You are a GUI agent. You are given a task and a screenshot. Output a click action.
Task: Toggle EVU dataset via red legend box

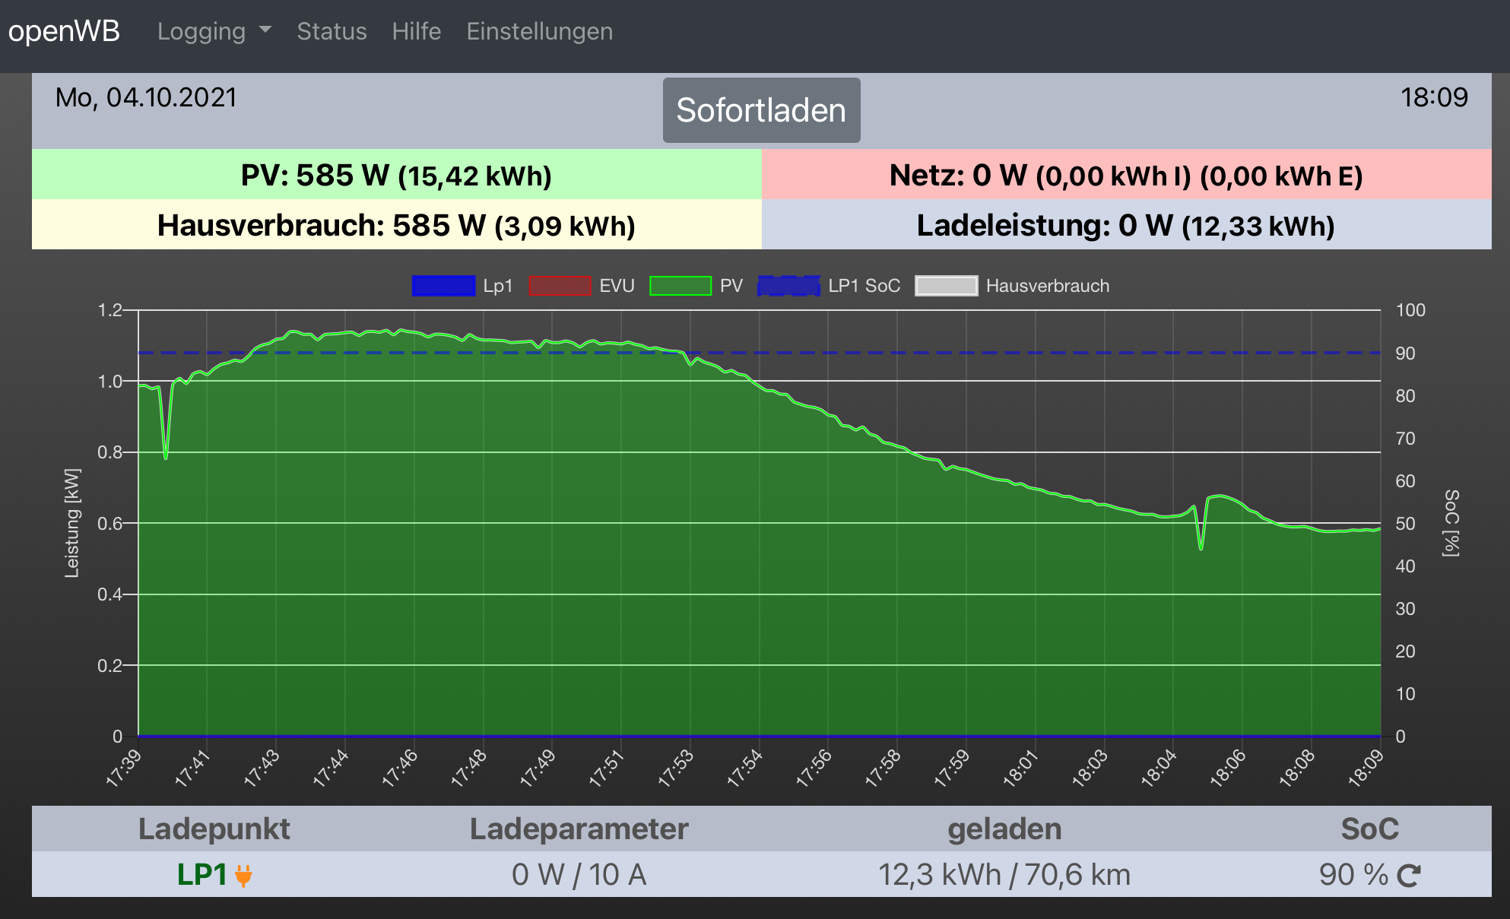coord(560,286)
